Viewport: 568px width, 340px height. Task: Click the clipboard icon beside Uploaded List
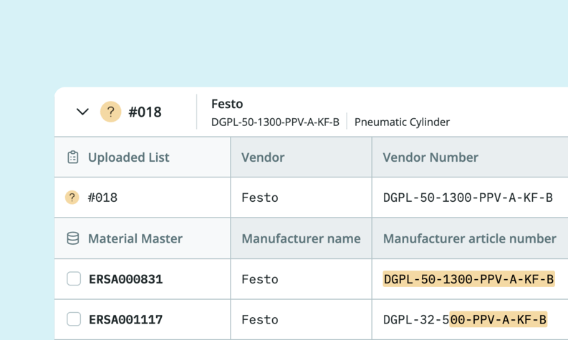[x=73, y=157]
